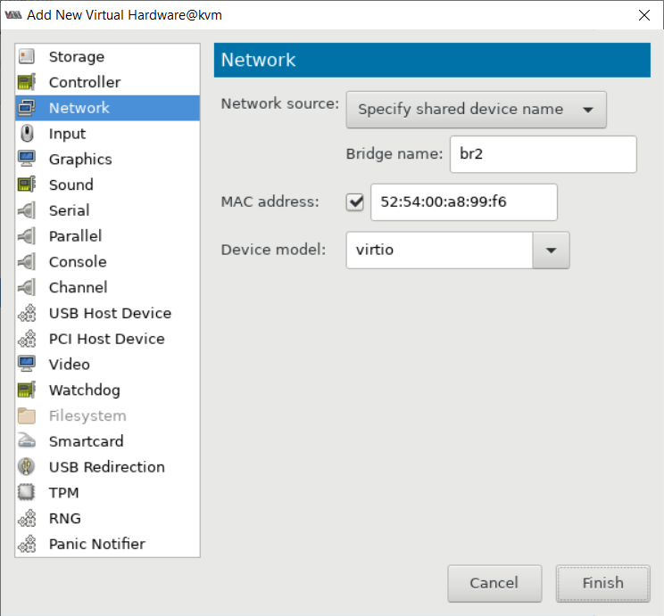Click the Cancel button

(x=494, y=583)
